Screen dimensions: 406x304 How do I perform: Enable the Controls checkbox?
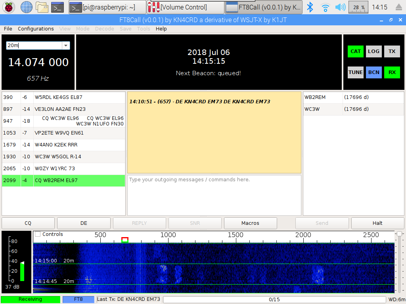click(38, 234)
